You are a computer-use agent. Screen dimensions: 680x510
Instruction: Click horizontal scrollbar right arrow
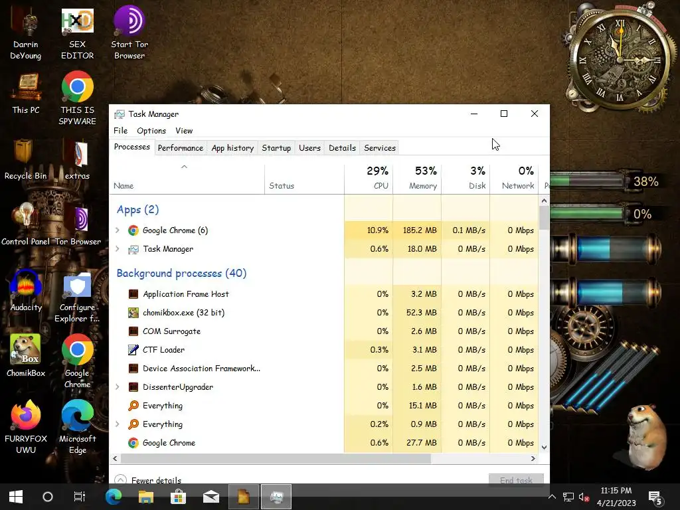click(533, 458)
